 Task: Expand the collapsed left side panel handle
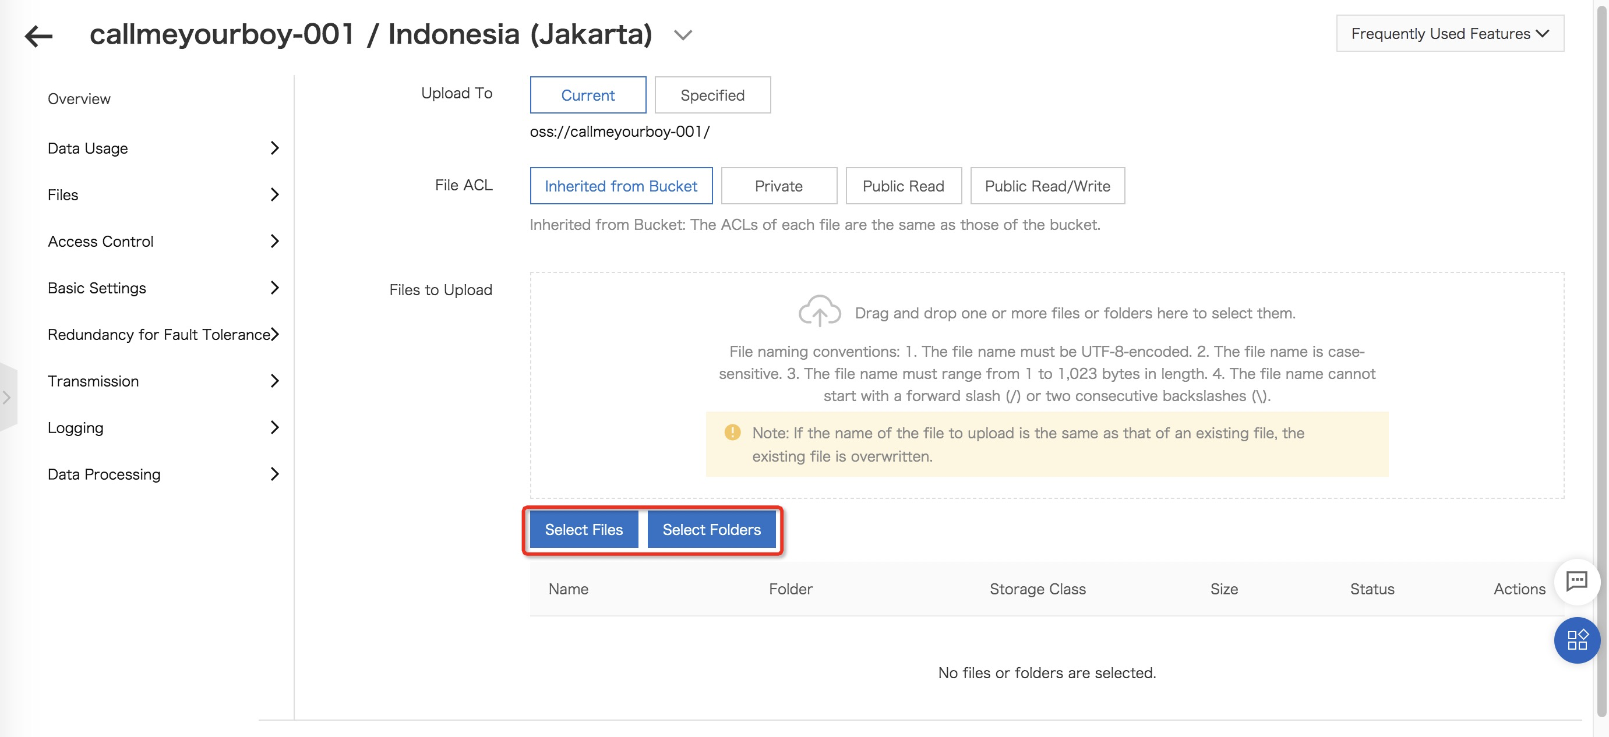[8, 397]
